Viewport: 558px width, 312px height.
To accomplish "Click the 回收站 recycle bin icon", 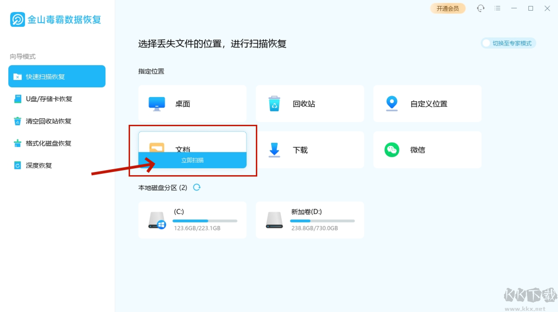I will tap(274, 103).
